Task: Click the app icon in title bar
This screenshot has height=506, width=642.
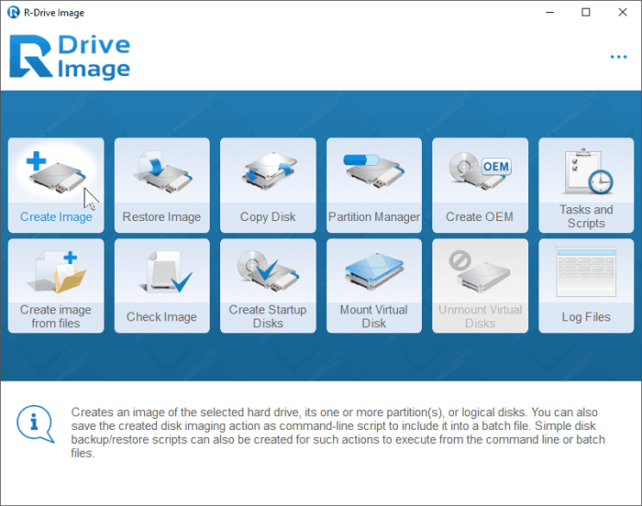Action: pyautogui.click(x=14, y=12)
